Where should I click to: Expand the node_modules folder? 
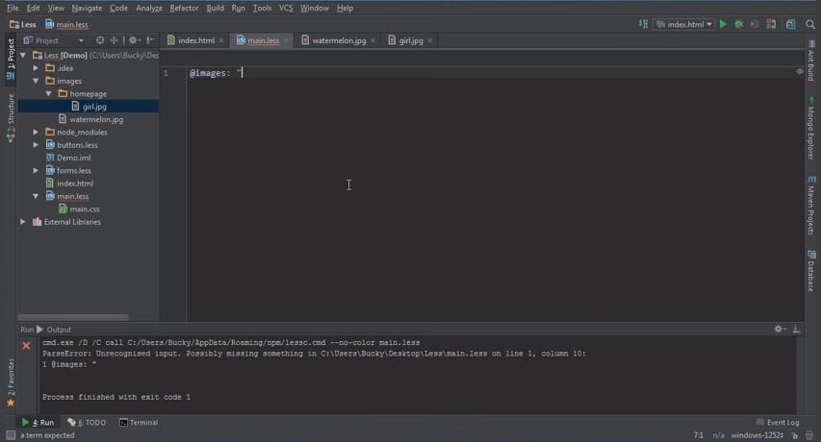[36, 133]
